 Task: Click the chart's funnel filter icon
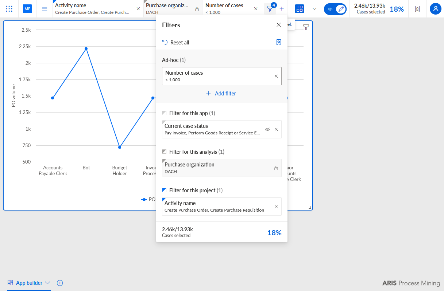coord(306,27)
